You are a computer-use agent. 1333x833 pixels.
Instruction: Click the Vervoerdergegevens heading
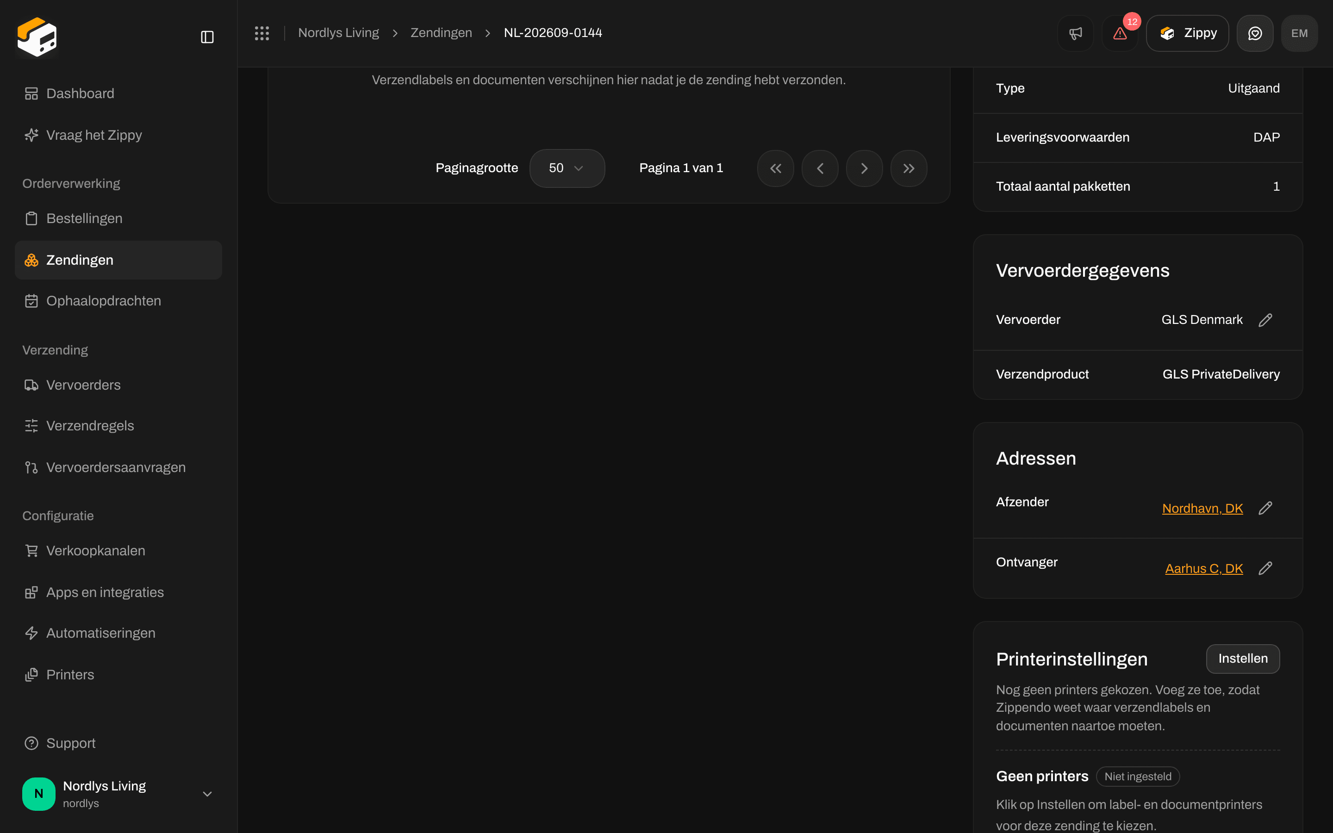point(1083,271)
